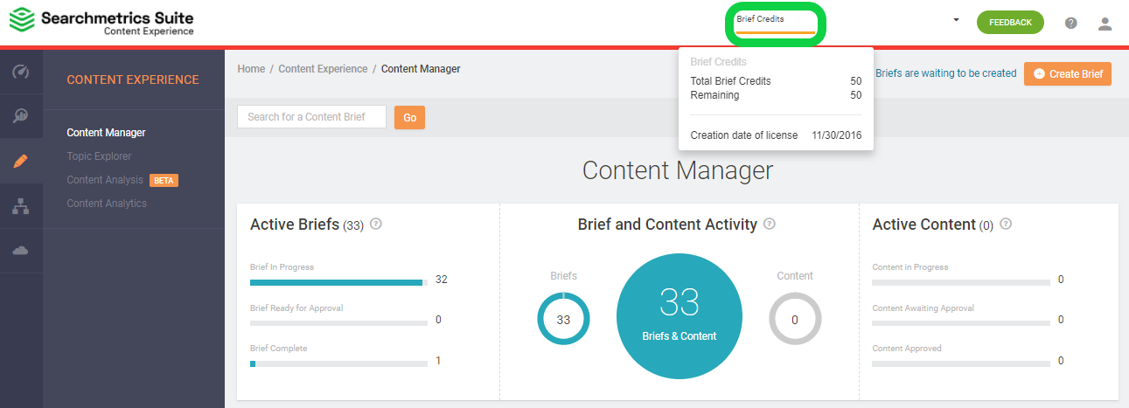Click the Active Content (0) heading
1129x408 pixels.
click(x=933, y=225)
